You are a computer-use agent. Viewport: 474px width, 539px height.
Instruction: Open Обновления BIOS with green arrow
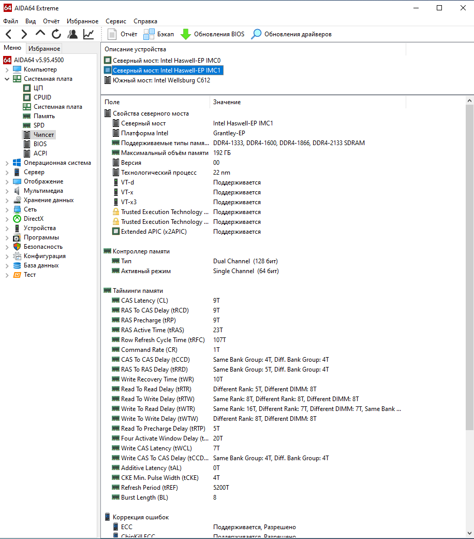click(x=213, y=34)
